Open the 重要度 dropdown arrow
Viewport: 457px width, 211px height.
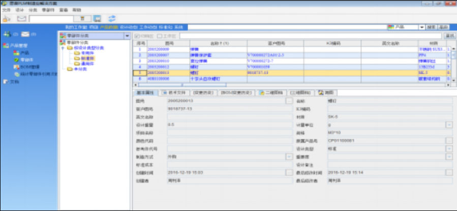tap(449, 157)
